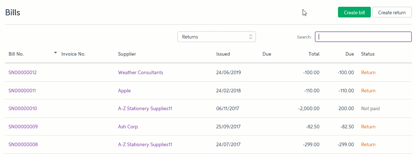Screen dimensions: 414x154
Task: Sort by the Total column header
Action: [314, 54]
